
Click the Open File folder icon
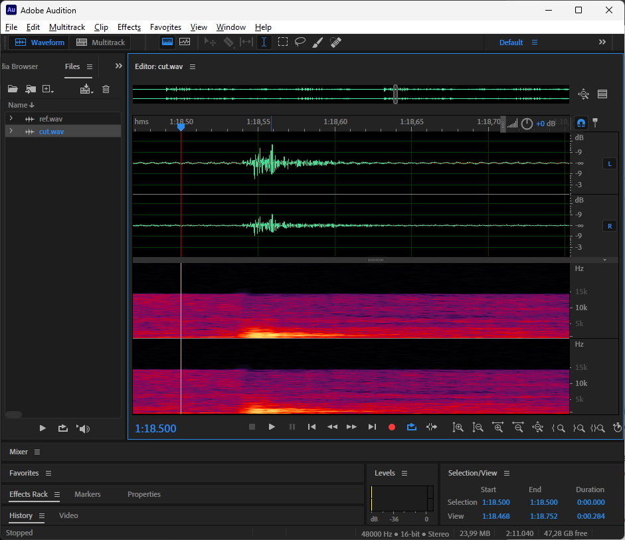12,89
